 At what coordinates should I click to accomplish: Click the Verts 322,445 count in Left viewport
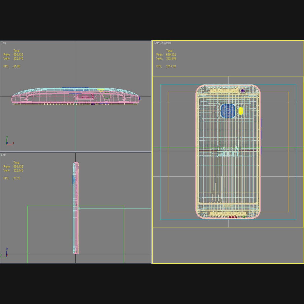[18, 170]
